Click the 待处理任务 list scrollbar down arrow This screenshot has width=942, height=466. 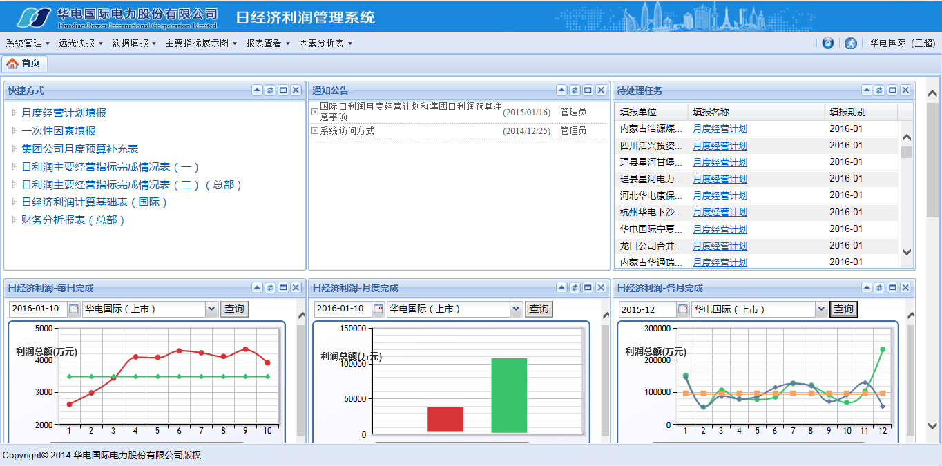pyautogui.click(x=907, y=253)
